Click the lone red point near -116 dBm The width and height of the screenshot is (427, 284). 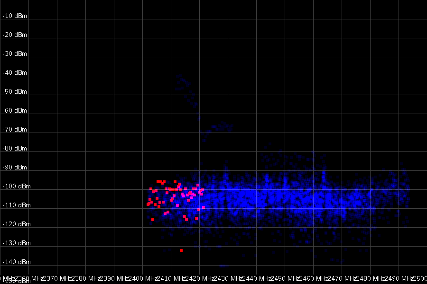pos(152,220)
